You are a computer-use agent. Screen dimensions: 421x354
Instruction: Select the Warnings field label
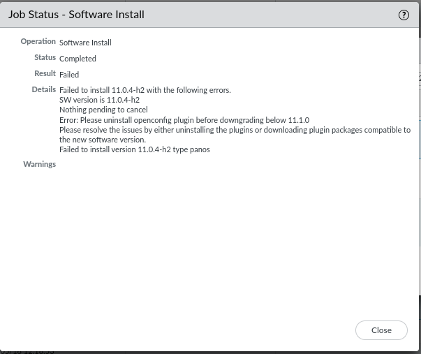[40, 164]
